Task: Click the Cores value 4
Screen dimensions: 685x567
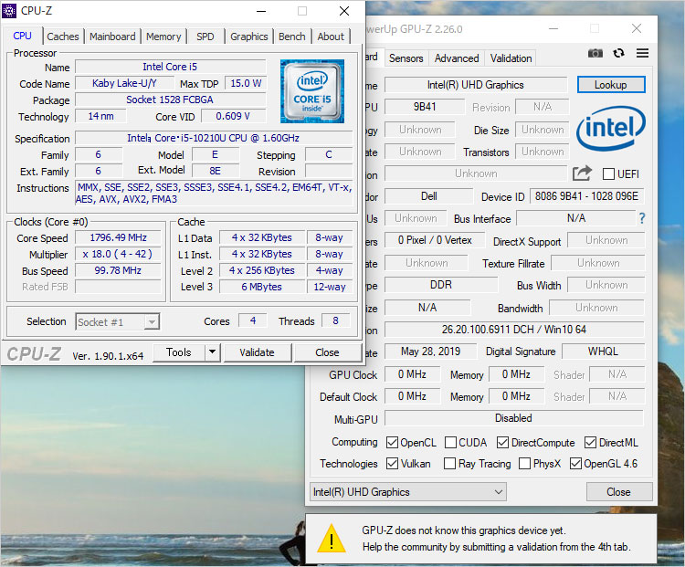Action: (253, 320)
